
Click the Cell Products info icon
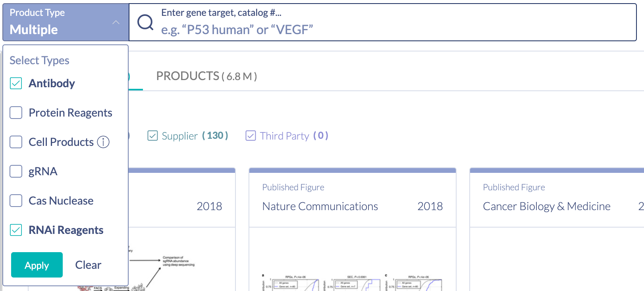[x=103, y=142]
